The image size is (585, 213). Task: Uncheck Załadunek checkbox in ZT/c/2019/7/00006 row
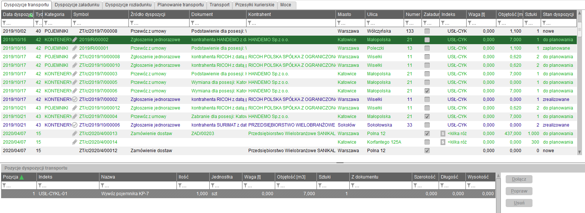coord(427,91)
